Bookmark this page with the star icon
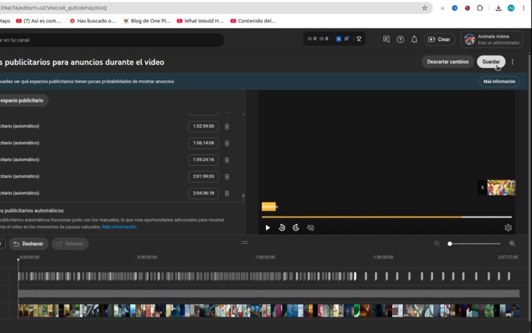This screenshot has width=532, height=333. click(424, 8)
